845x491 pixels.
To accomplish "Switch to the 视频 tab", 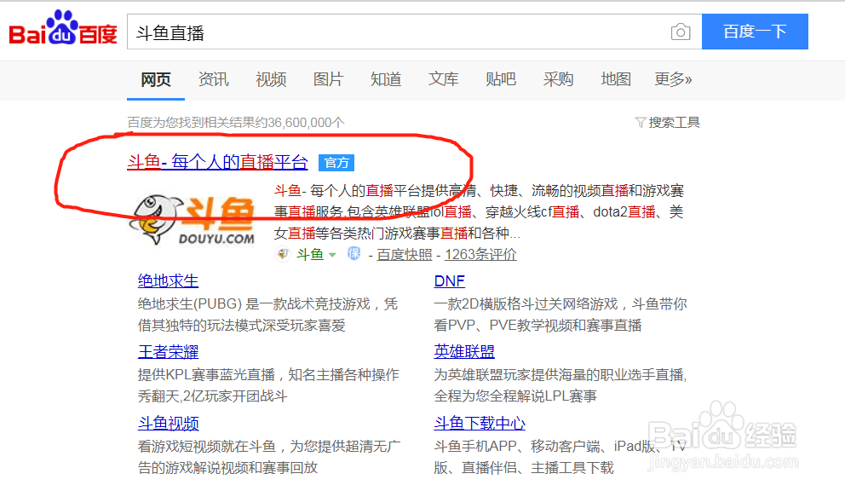I will [x=271, y=79].
